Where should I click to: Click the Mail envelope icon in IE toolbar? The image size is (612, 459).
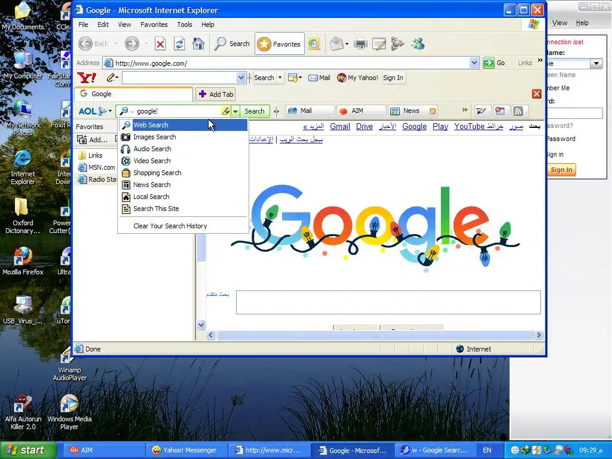[x=336, y=44]
